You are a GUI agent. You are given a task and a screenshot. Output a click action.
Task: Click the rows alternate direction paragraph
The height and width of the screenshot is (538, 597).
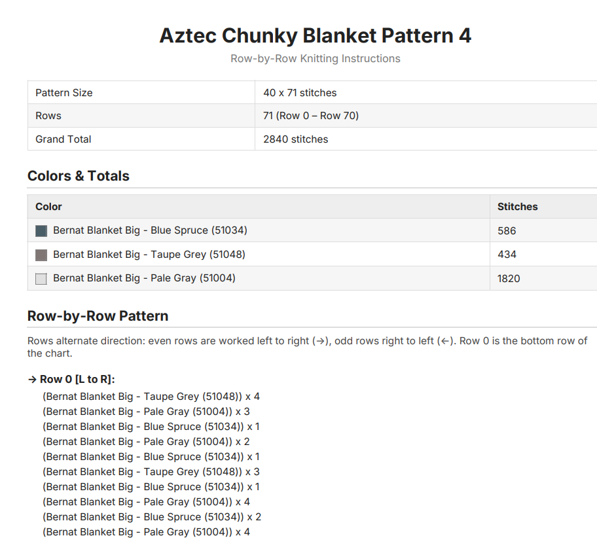click(307, 347)
